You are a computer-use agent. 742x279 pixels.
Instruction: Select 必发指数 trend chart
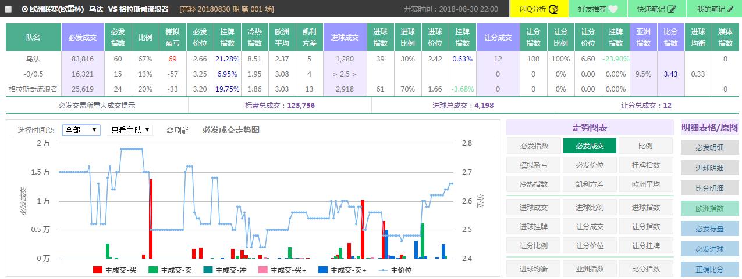(x=534, y=146)
